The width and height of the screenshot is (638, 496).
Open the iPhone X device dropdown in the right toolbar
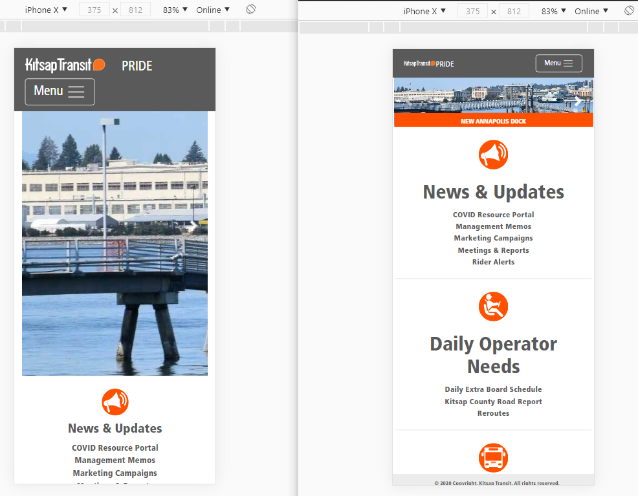(x=424, y=11)
